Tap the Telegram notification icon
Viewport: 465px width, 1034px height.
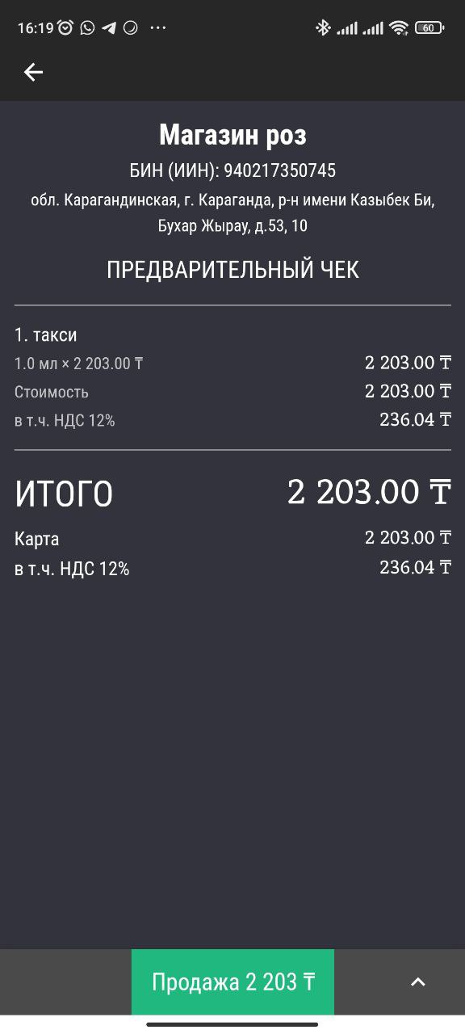109,27
